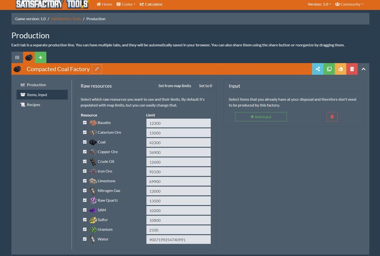Image resolution: width=380 pixels, height=256 pixels.
Task: Switch to the Recipes section
Action: (33, 105)
